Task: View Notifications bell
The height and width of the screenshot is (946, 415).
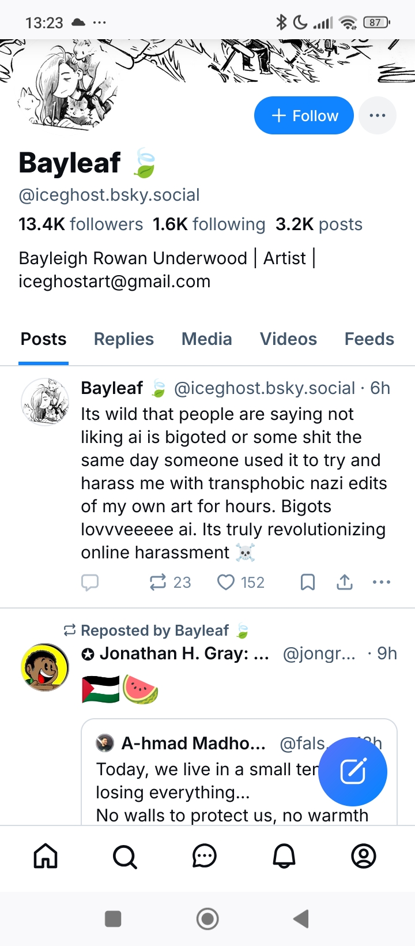Action: point(284,856)
